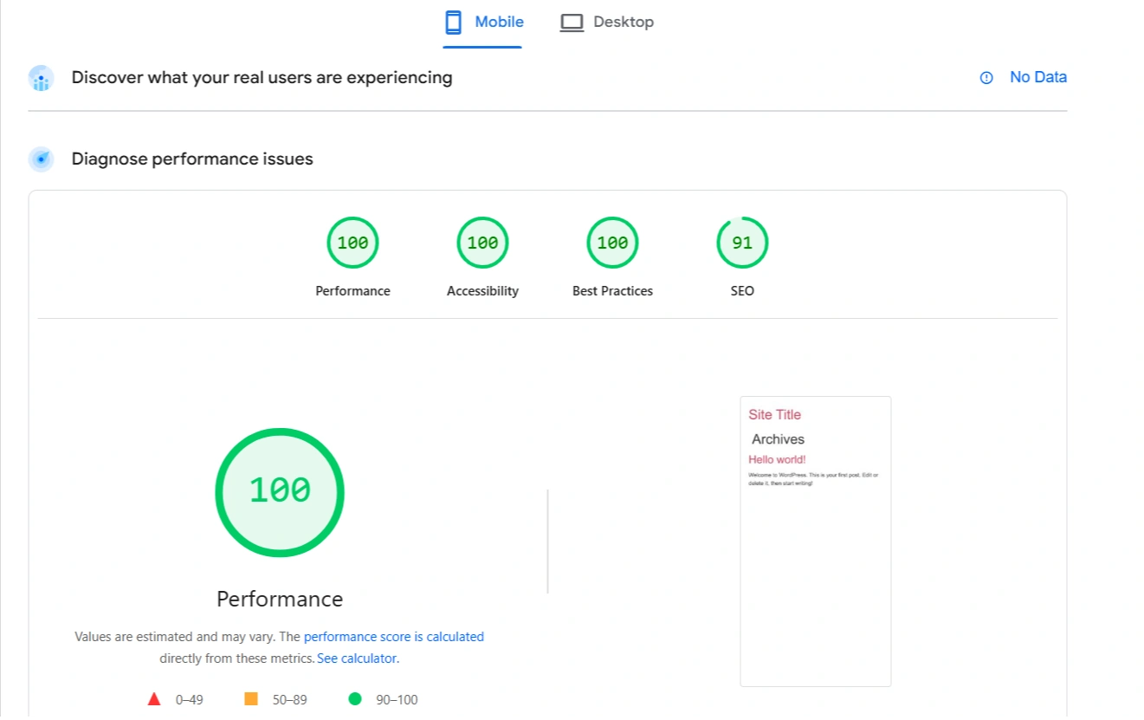Switch to the Desktop tab
This screenshot has width=1144, height=720.
[606, 23]
